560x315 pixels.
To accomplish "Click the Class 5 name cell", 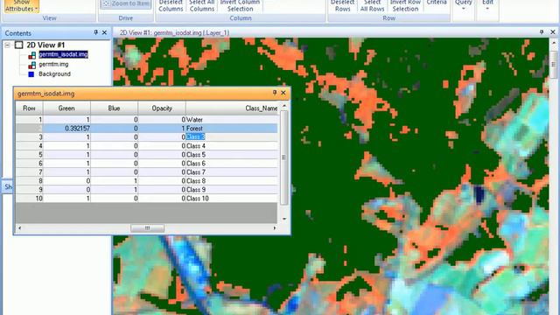I will (232, 155).
